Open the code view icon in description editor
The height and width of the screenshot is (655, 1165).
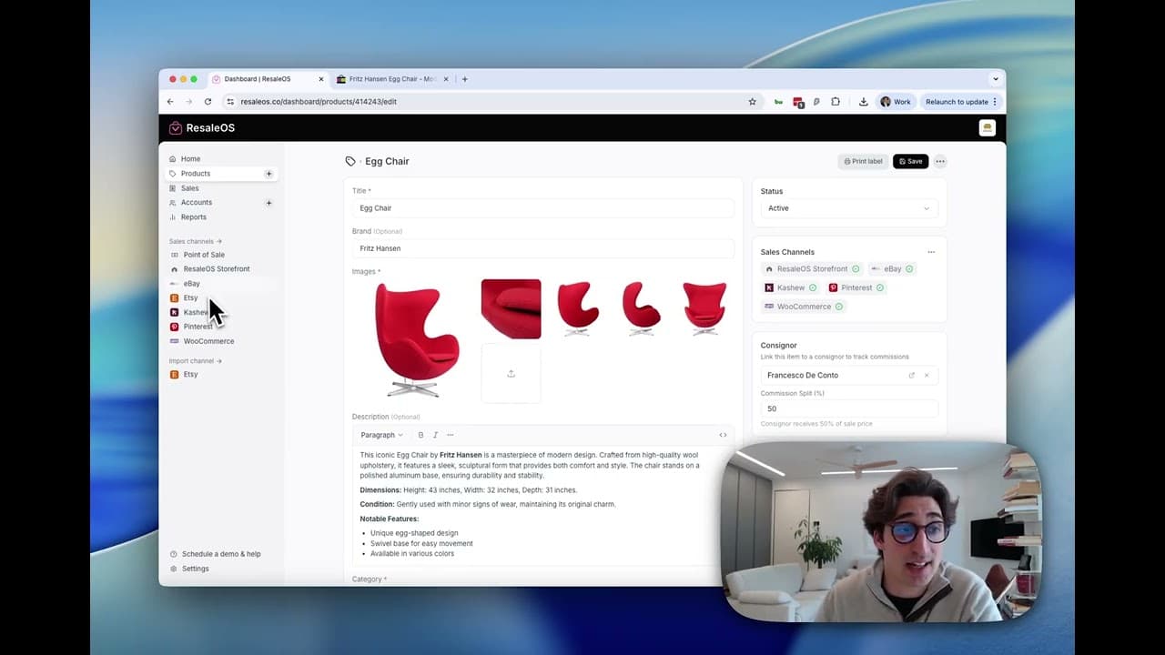(723, 435)
